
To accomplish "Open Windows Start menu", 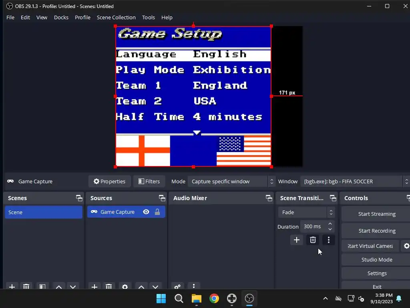I will (x=161, y=298).
